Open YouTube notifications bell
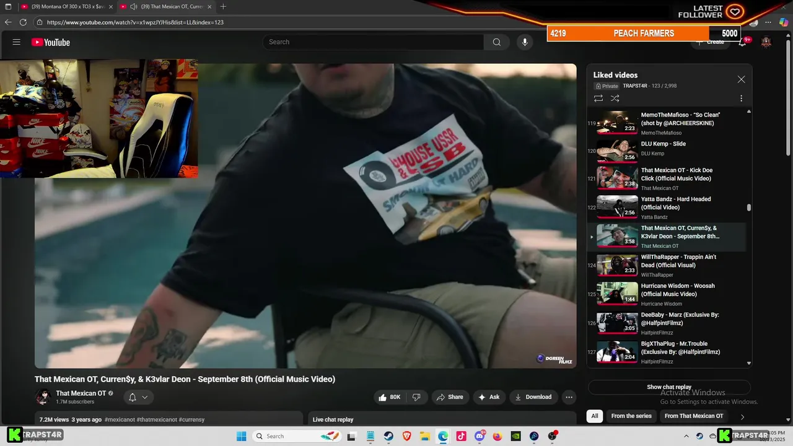The height and width of the screenshot is (446, 793). (743, 42)
